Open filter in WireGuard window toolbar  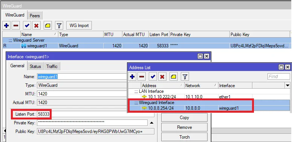(x=59, y=26)
